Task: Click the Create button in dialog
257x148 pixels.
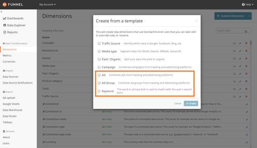Action: [191, 104]
